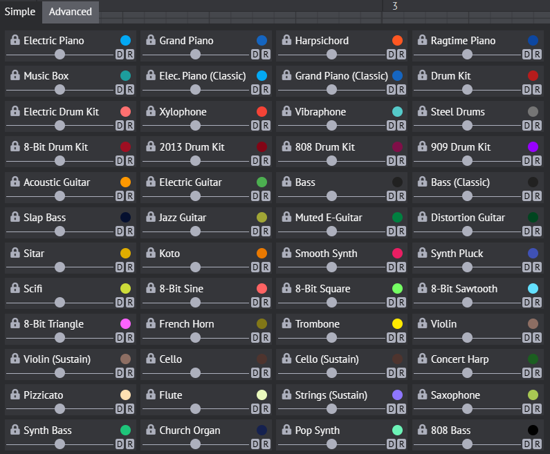Click the Violin lock icon
The height and width of the screenshot is (454, 550).
click(x=422, y=323)
